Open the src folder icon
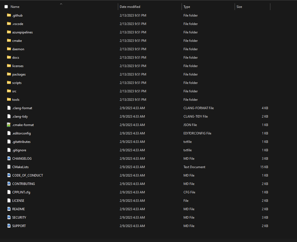The image size is (297, 242). click(x=8, y=91)
